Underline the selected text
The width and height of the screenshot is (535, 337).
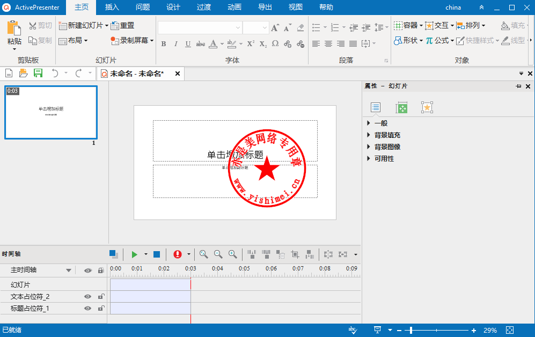[x=188, y=43]
